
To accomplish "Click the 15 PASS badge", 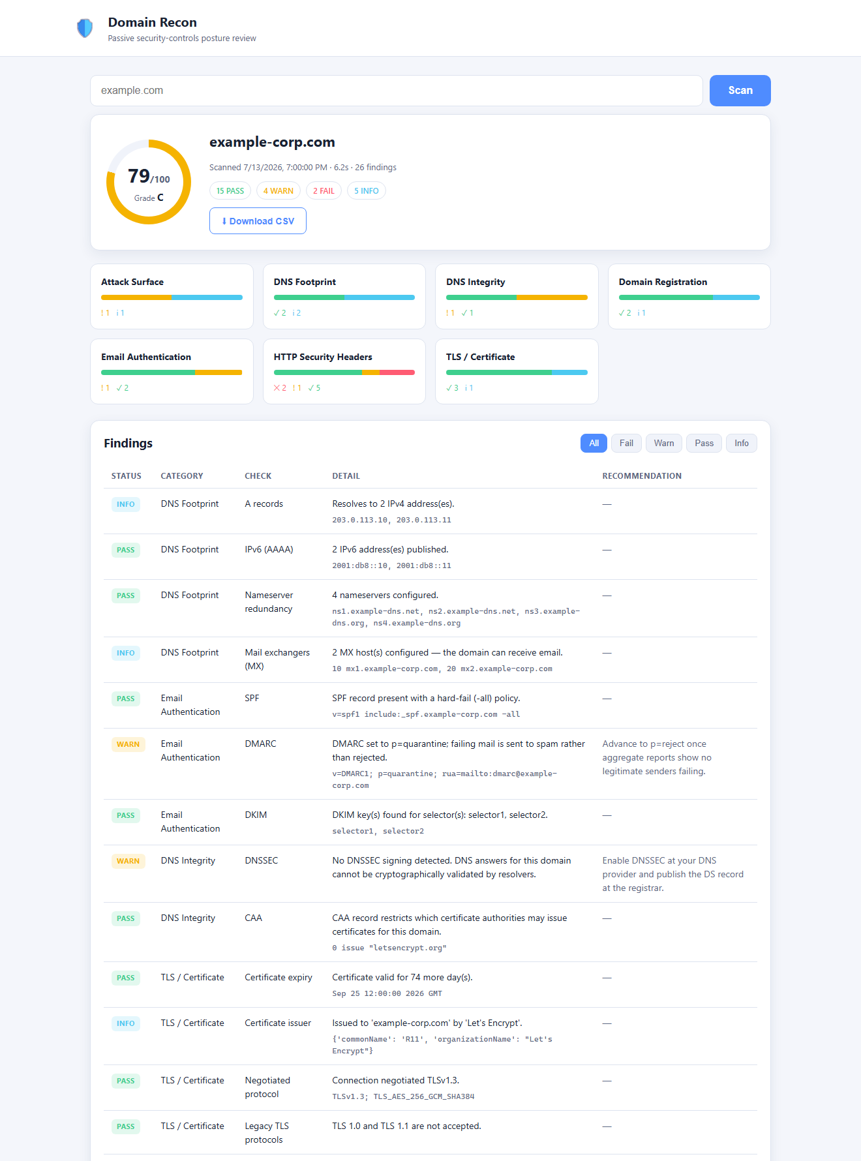I will point(230,191).
